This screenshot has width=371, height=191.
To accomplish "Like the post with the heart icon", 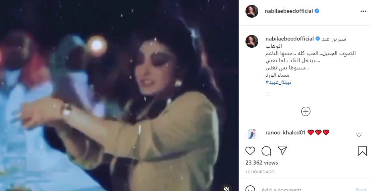I will click(x=250, y=151).
